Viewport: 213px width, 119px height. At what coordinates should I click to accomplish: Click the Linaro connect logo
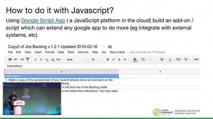pos(163,112)
